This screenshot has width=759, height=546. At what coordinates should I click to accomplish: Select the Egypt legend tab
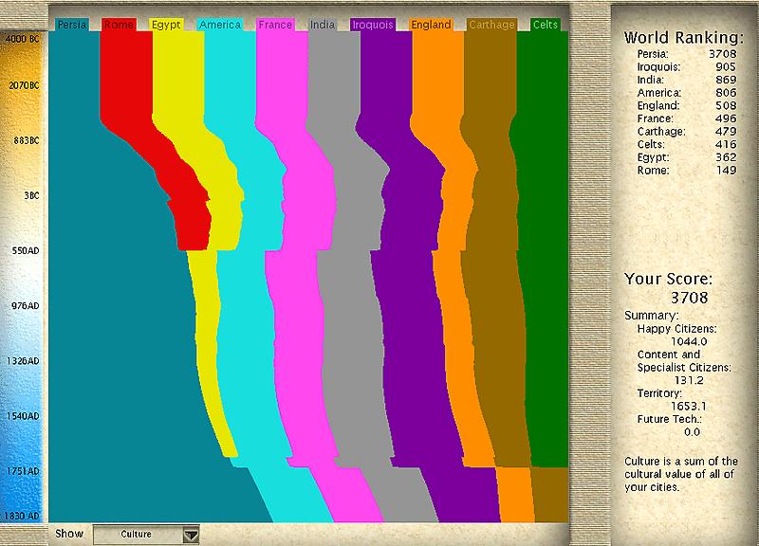(x=166, y=25)
